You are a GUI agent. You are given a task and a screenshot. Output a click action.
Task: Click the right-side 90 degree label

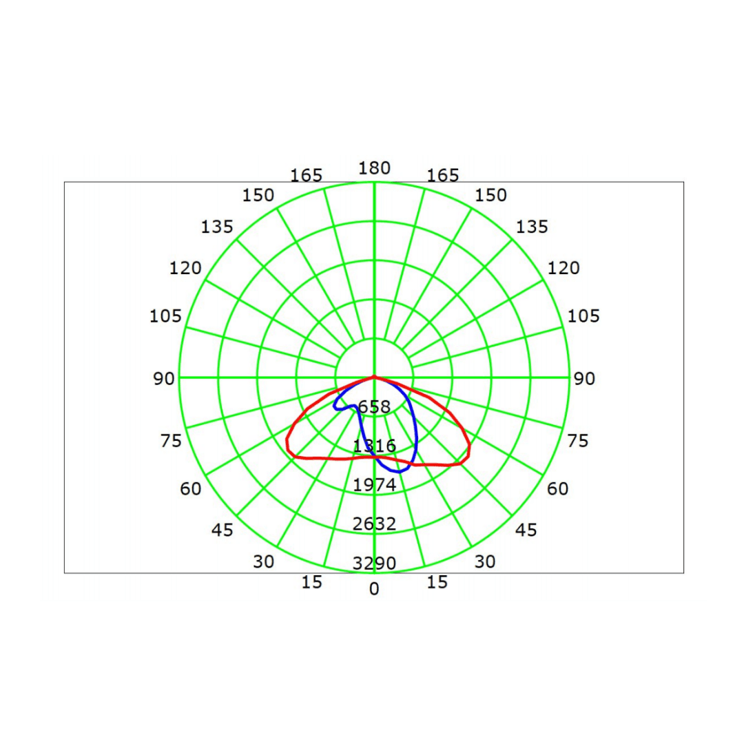tap(584, 379)
